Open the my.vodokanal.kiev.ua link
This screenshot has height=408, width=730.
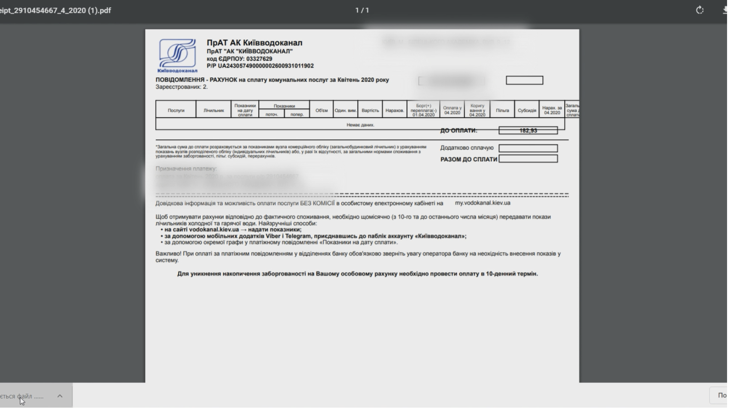[x=483, y=203]
